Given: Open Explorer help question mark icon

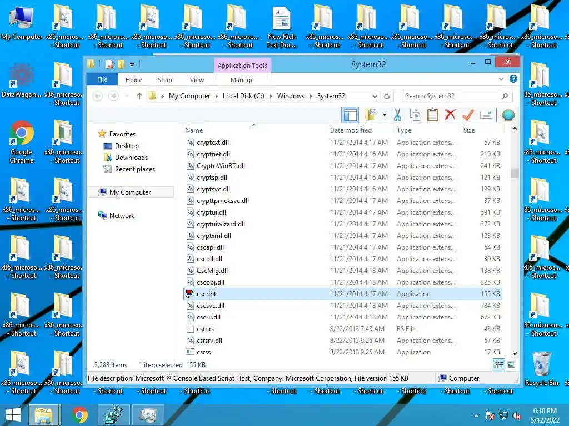Looking at the screenshot, I should click(513, 79).
